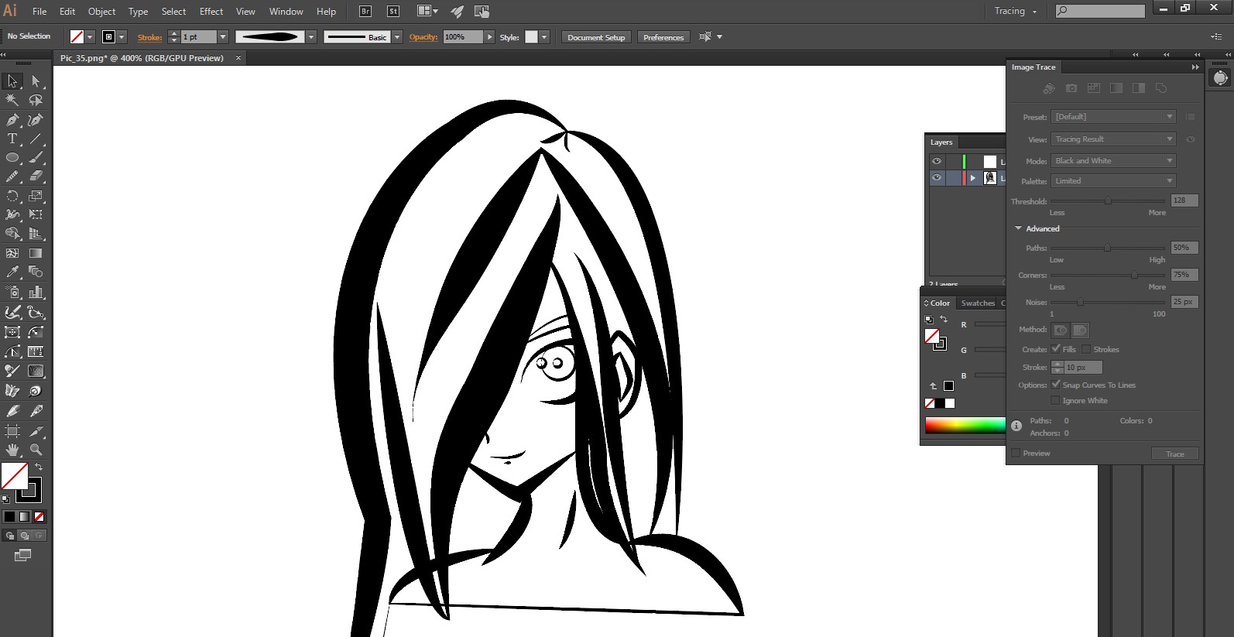Open the View dropdown Tracing Result

tap(1114, 139)
